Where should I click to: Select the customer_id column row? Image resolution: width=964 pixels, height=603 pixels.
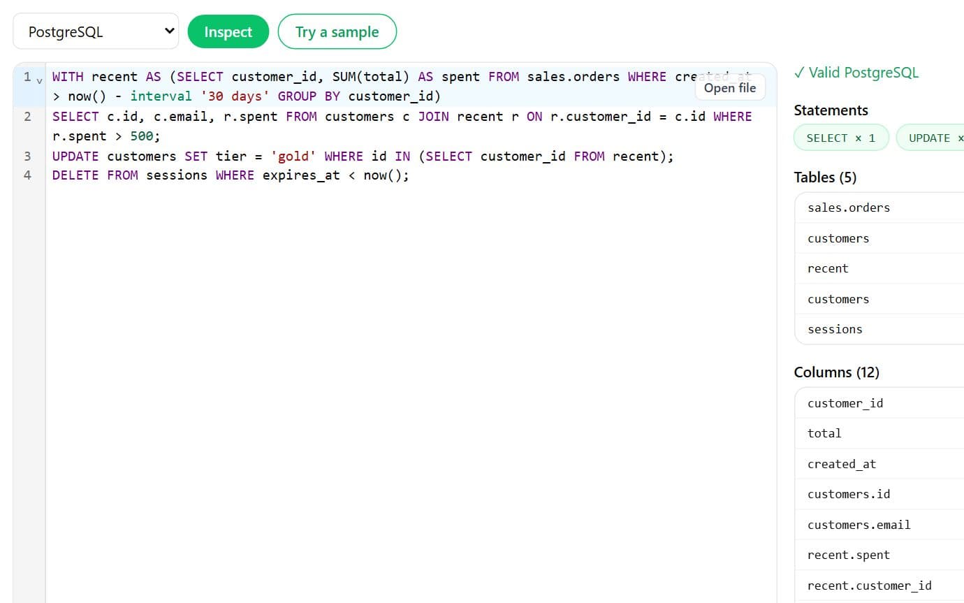(x=879, y=403)
